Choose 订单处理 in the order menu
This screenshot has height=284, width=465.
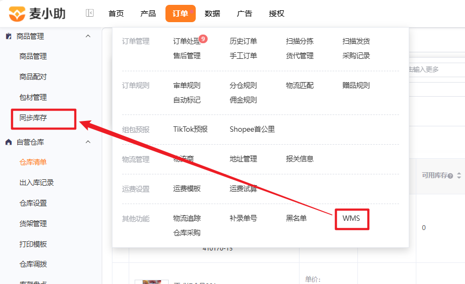coord(187,41)
